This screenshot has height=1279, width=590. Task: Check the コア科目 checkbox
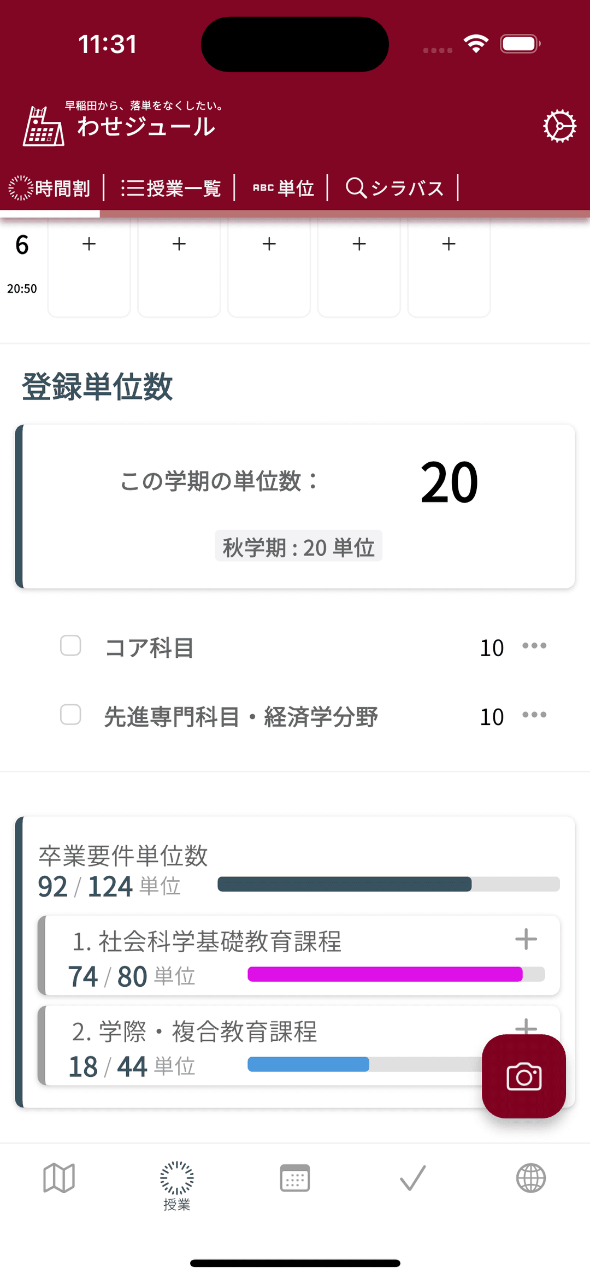(x=70, y=645)
